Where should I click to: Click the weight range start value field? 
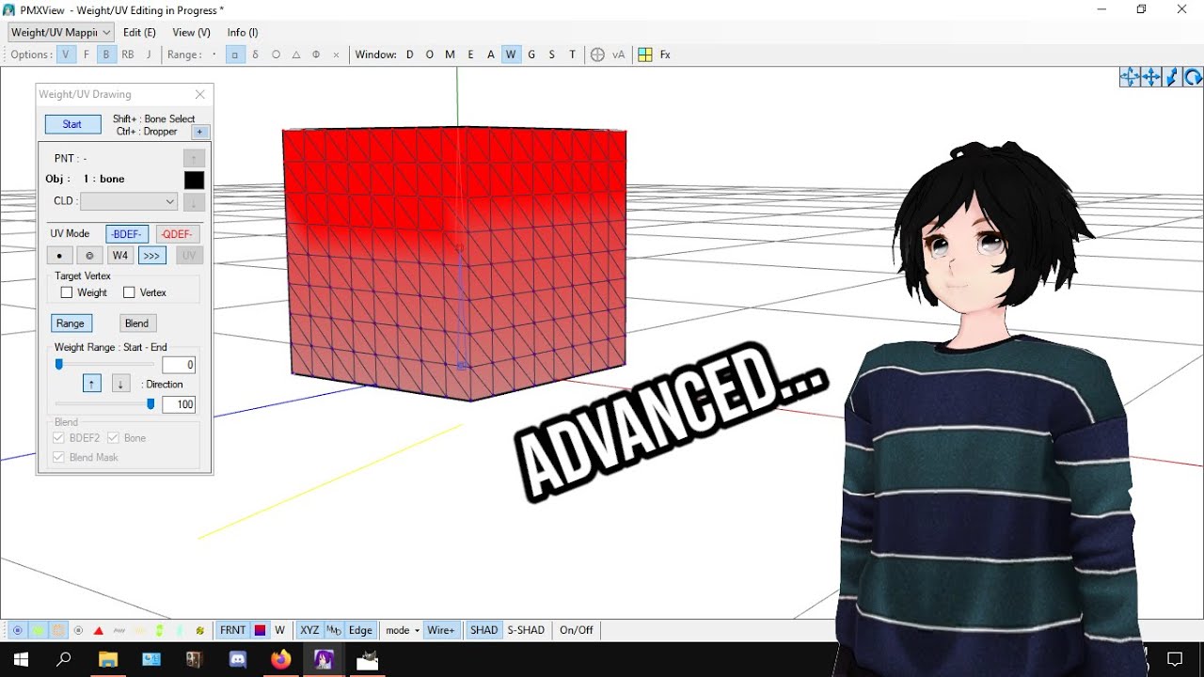click(x=179, y=365)
